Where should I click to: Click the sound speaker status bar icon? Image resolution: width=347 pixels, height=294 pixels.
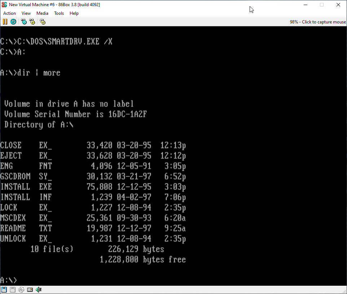pyautogui.click(x=39, y=290)
